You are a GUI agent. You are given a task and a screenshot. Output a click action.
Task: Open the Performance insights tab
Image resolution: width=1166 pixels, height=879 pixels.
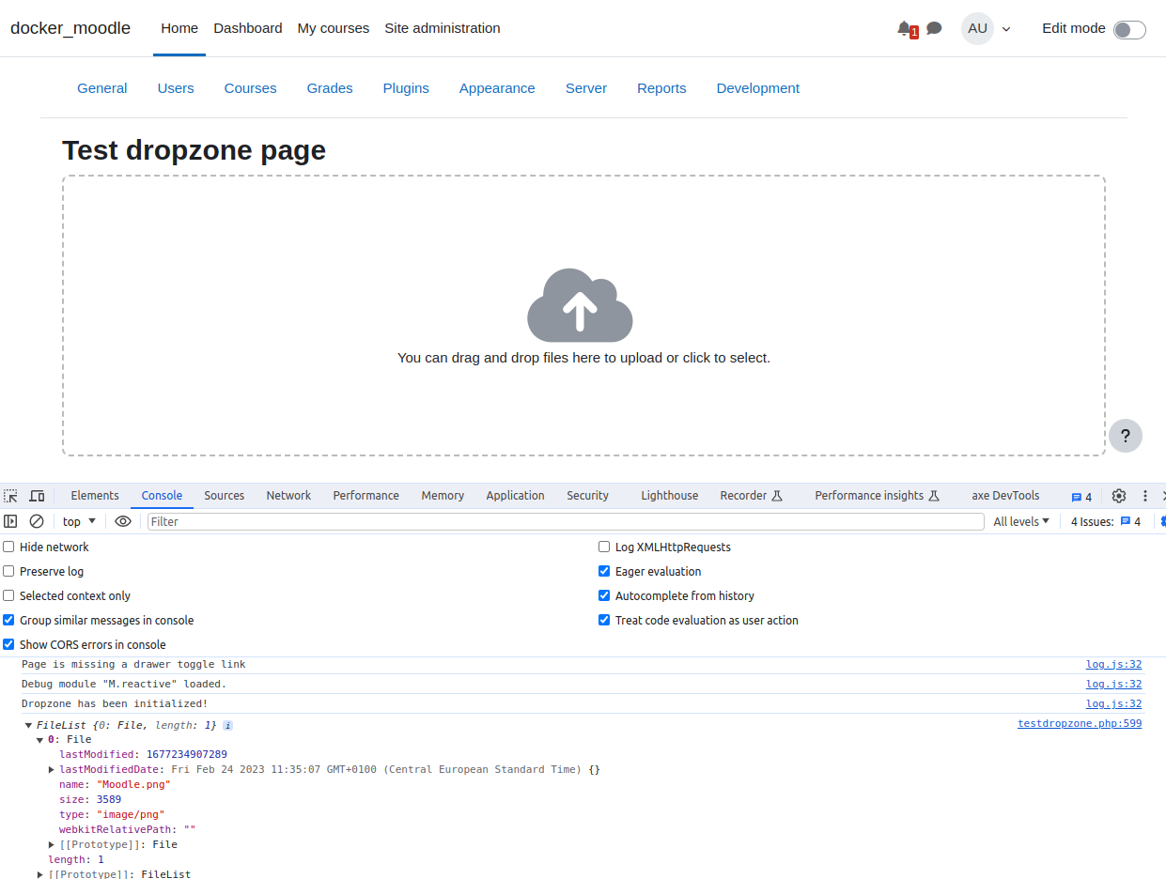(x=877, y=496)
